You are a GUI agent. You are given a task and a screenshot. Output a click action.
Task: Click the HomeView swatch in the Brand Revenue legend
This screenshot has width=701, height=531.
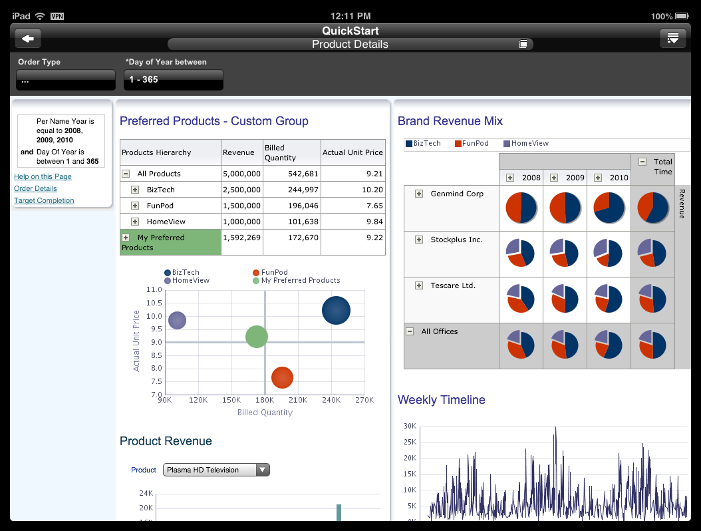pos(507,144)
